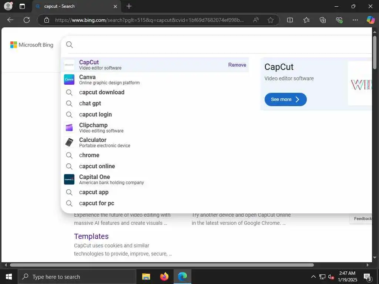Go back with the back arrow
The width and height of the screenshot is (379, 284).
pyautogui.click(x=10, y=20)
